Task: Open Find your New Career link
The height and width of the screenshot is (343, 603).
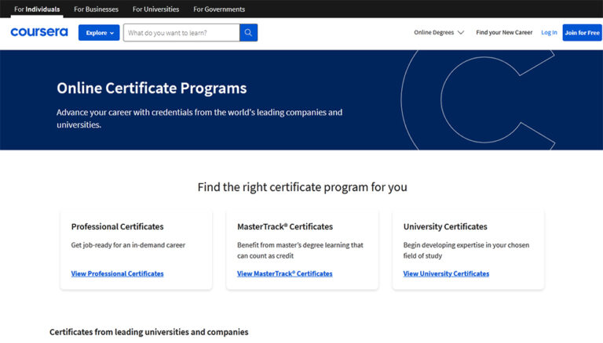Action: coord(504,33)
